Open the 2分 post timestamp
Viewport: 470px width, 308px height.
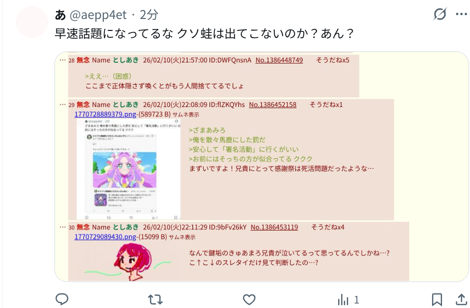(x=149, y=14)
